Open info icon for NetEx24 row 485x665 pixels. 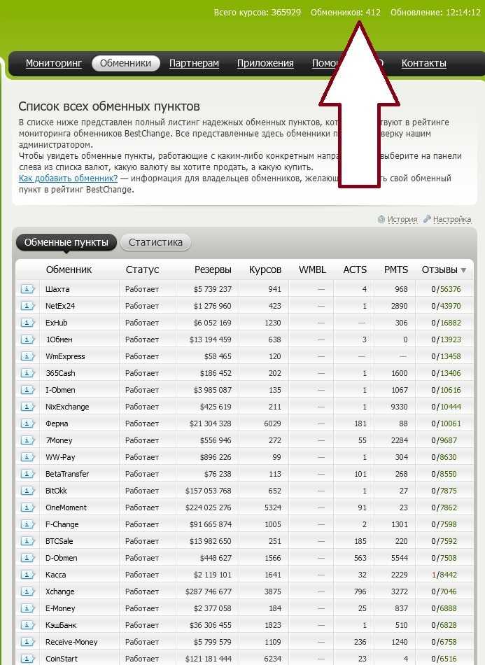(x=27, y=306)
